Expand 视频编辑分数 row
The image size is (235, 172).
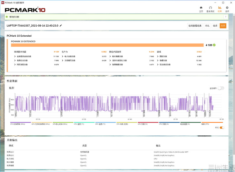click(110, 65)
